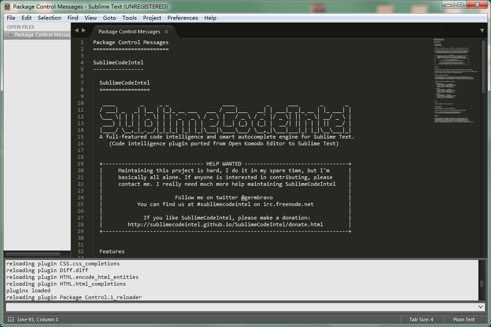Viewport: 491px width, 327px height.
Task: Click the console output vertical scrollbar
Action: coord(482,284)
